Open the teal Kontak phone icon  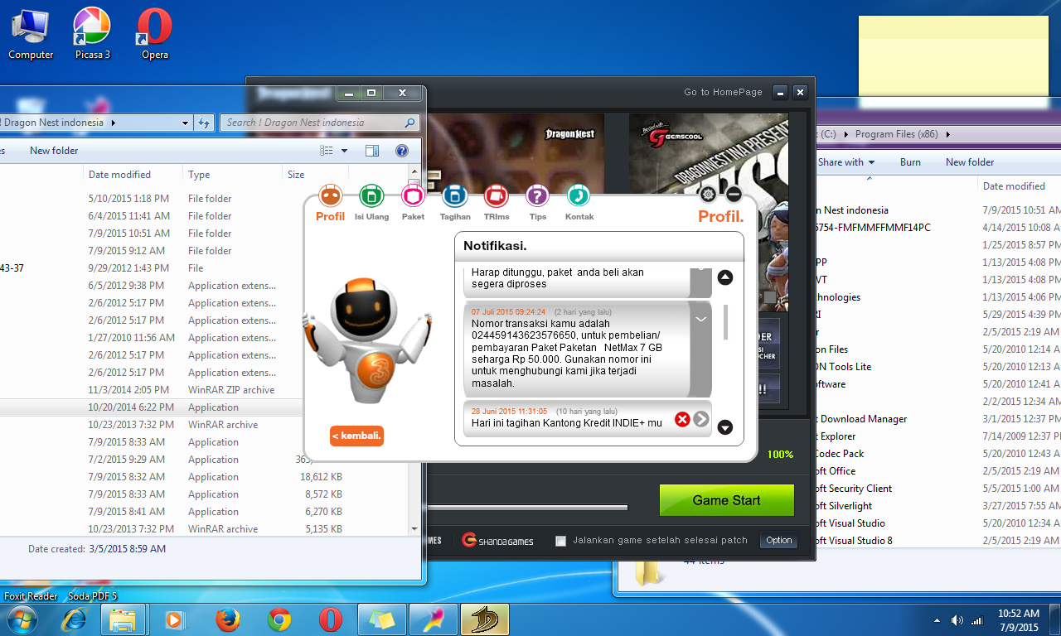pyautogui.click(x=579, y=196)
